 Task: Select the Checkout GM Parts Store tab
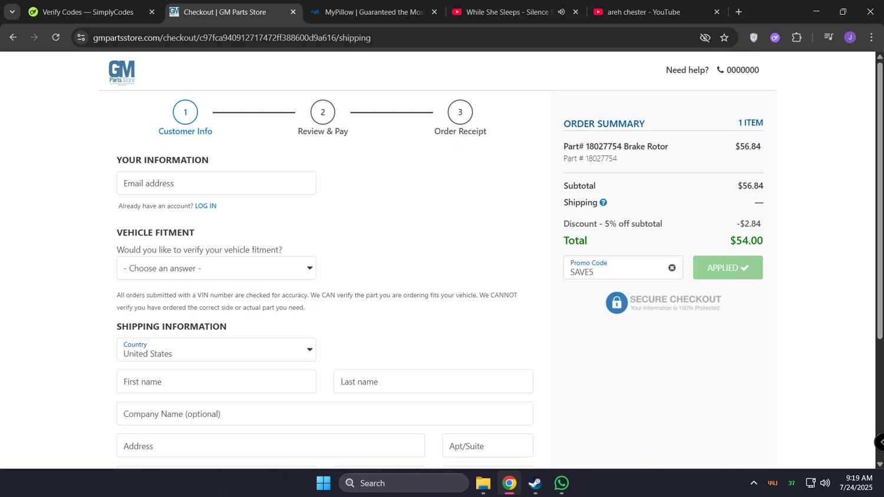pyautogui.click(x=225, y=12)
